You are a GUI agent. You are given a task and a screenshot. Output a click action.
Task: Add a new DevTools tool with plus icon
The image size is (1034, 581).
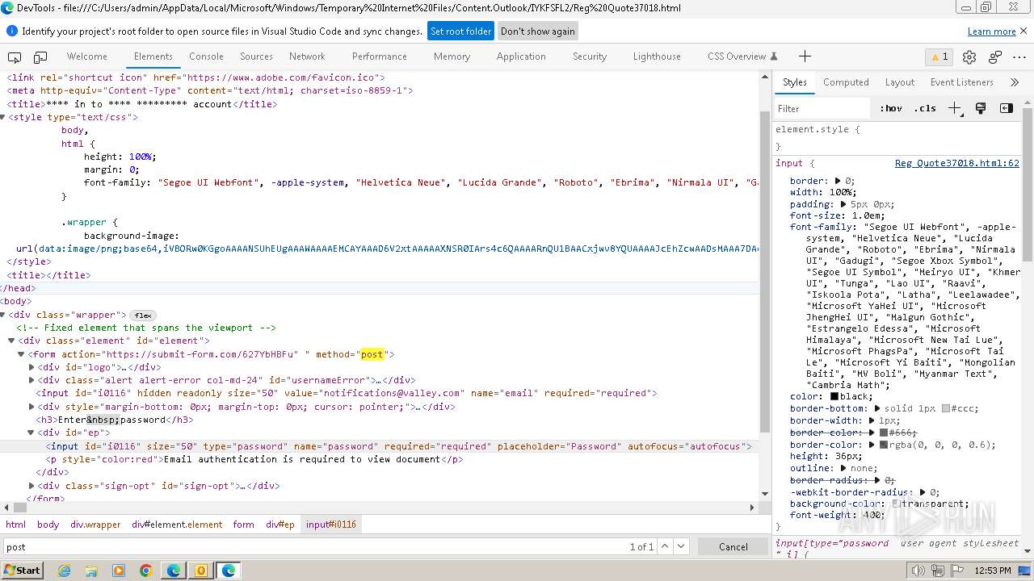805,56
